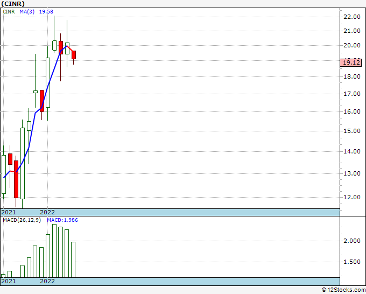Screen dimensions: 366x294
Task: Click the 2022 label under the MACD panel
Action: point(47,281)
